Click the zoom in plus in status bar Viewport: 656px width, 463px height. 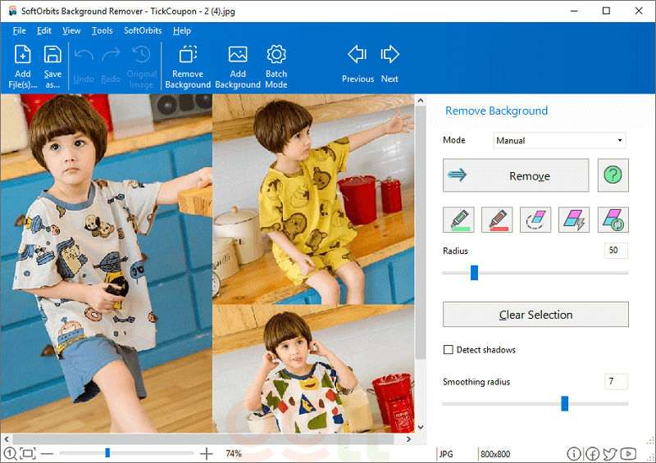coord(207,453)
